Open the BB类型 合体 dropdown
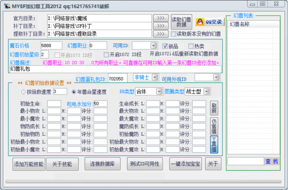 (159, 92)
